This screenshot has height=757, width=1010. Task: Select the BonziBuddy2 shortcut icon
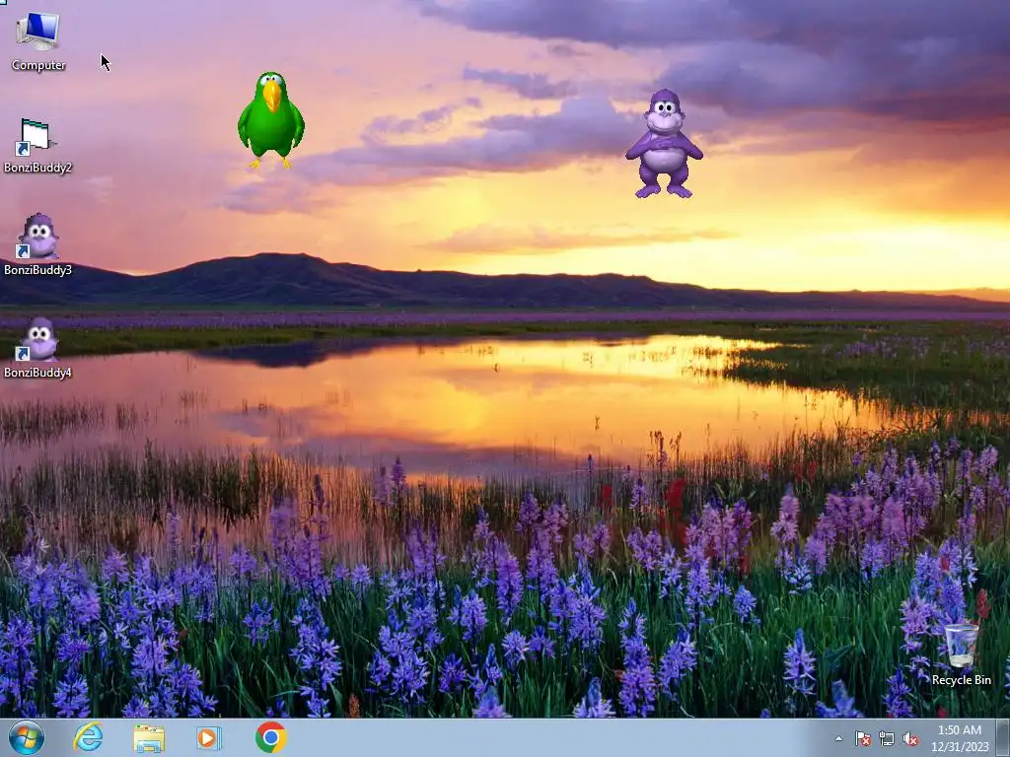click(x=37, y=147)
